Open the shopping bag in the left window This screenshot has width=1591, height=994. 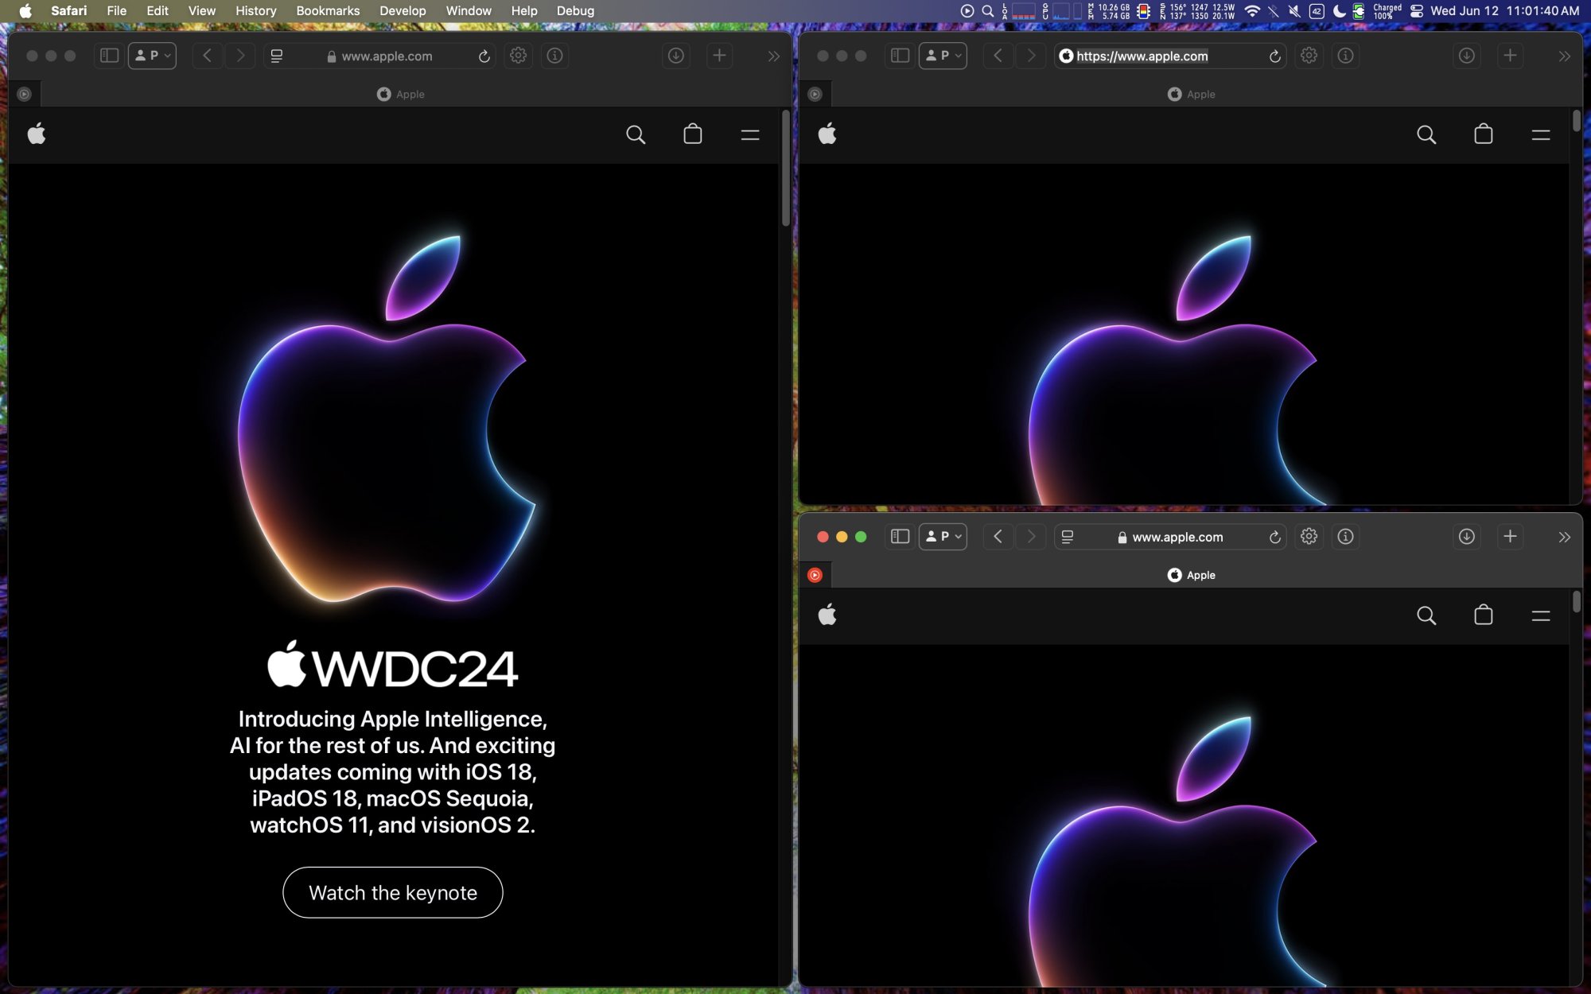pyautogui.click(x=692, y=134)
